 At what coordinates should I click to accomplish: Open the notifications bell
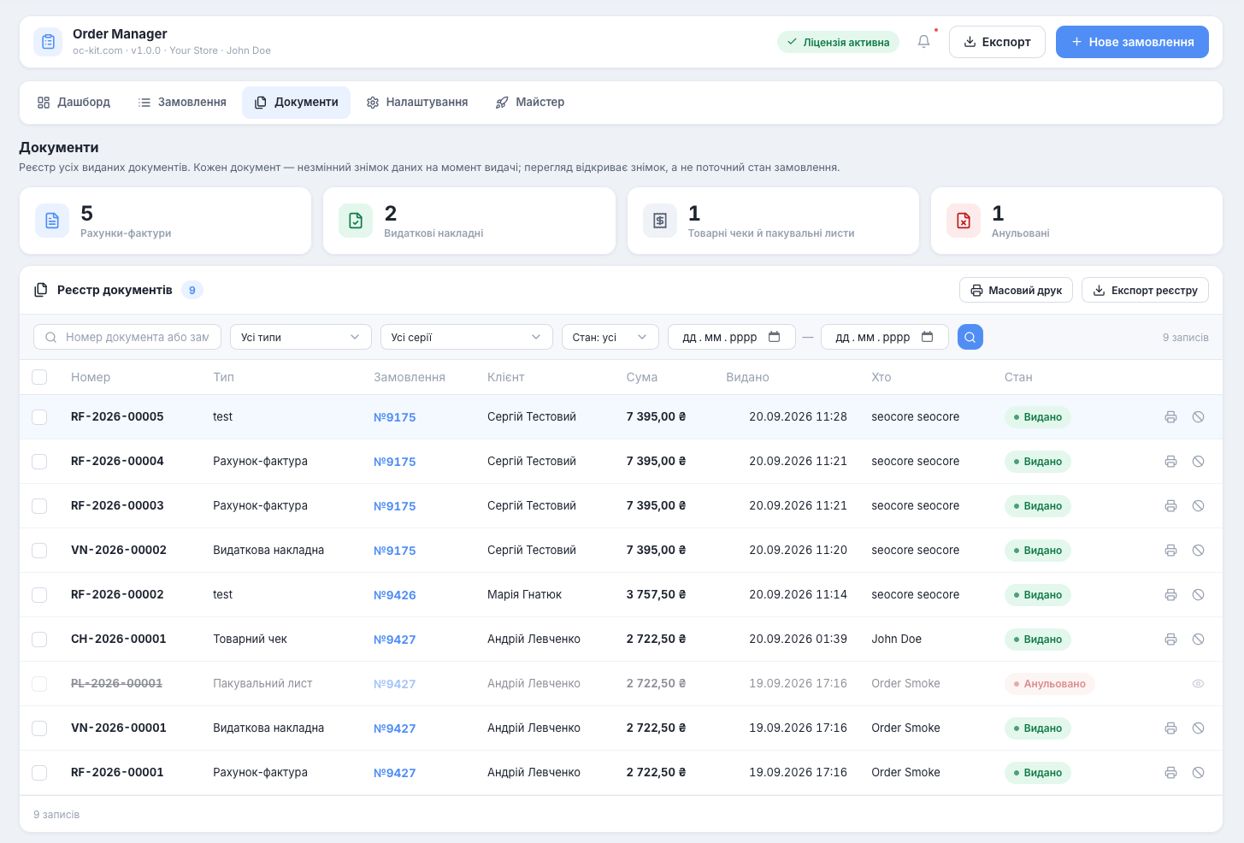[923, 41]
